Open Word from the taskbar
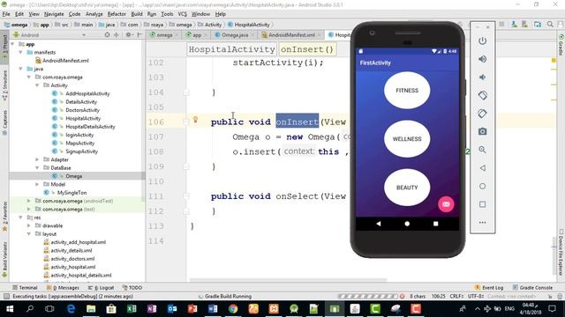 coord(213,309)
